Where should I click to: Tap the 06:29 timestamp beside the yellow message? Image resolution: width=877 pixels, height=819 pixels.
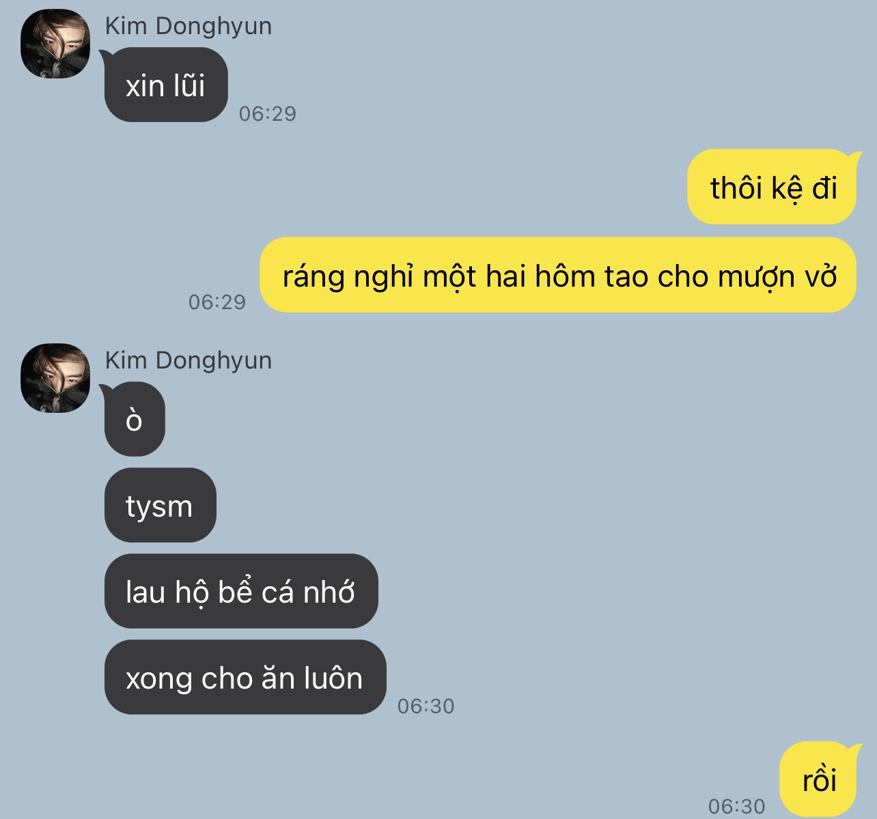click(217, 302)
